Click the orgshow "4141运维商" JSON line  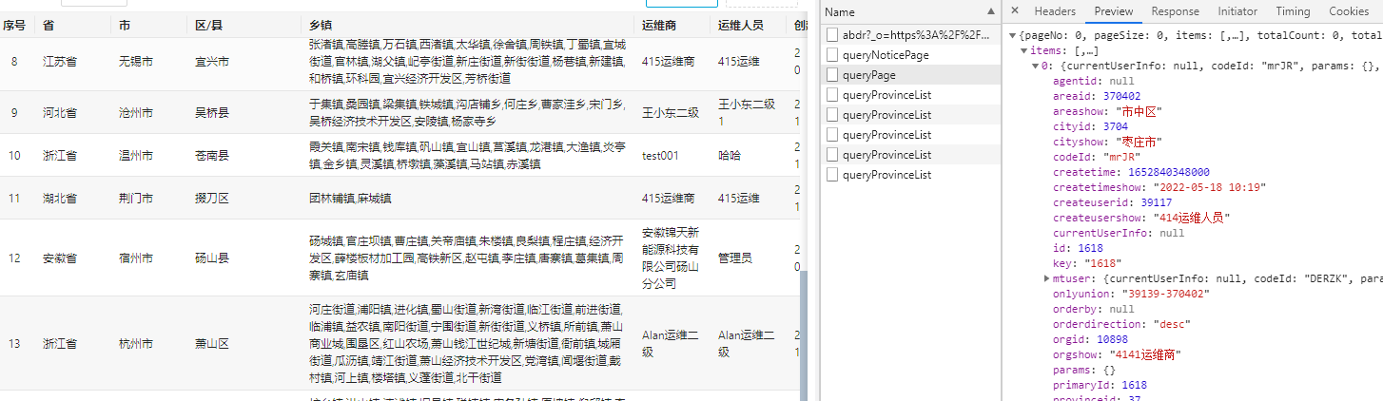(1115, 354)
